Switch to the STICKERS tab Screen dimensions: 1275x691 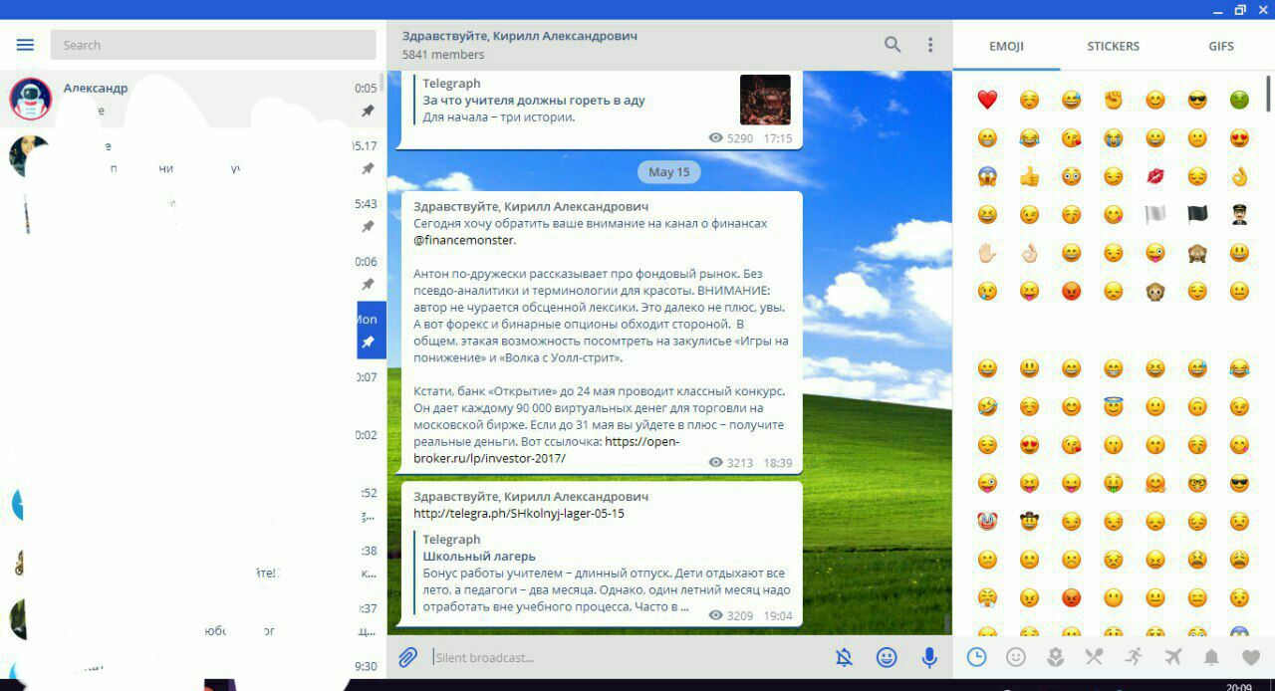[x=1113, y=46]
